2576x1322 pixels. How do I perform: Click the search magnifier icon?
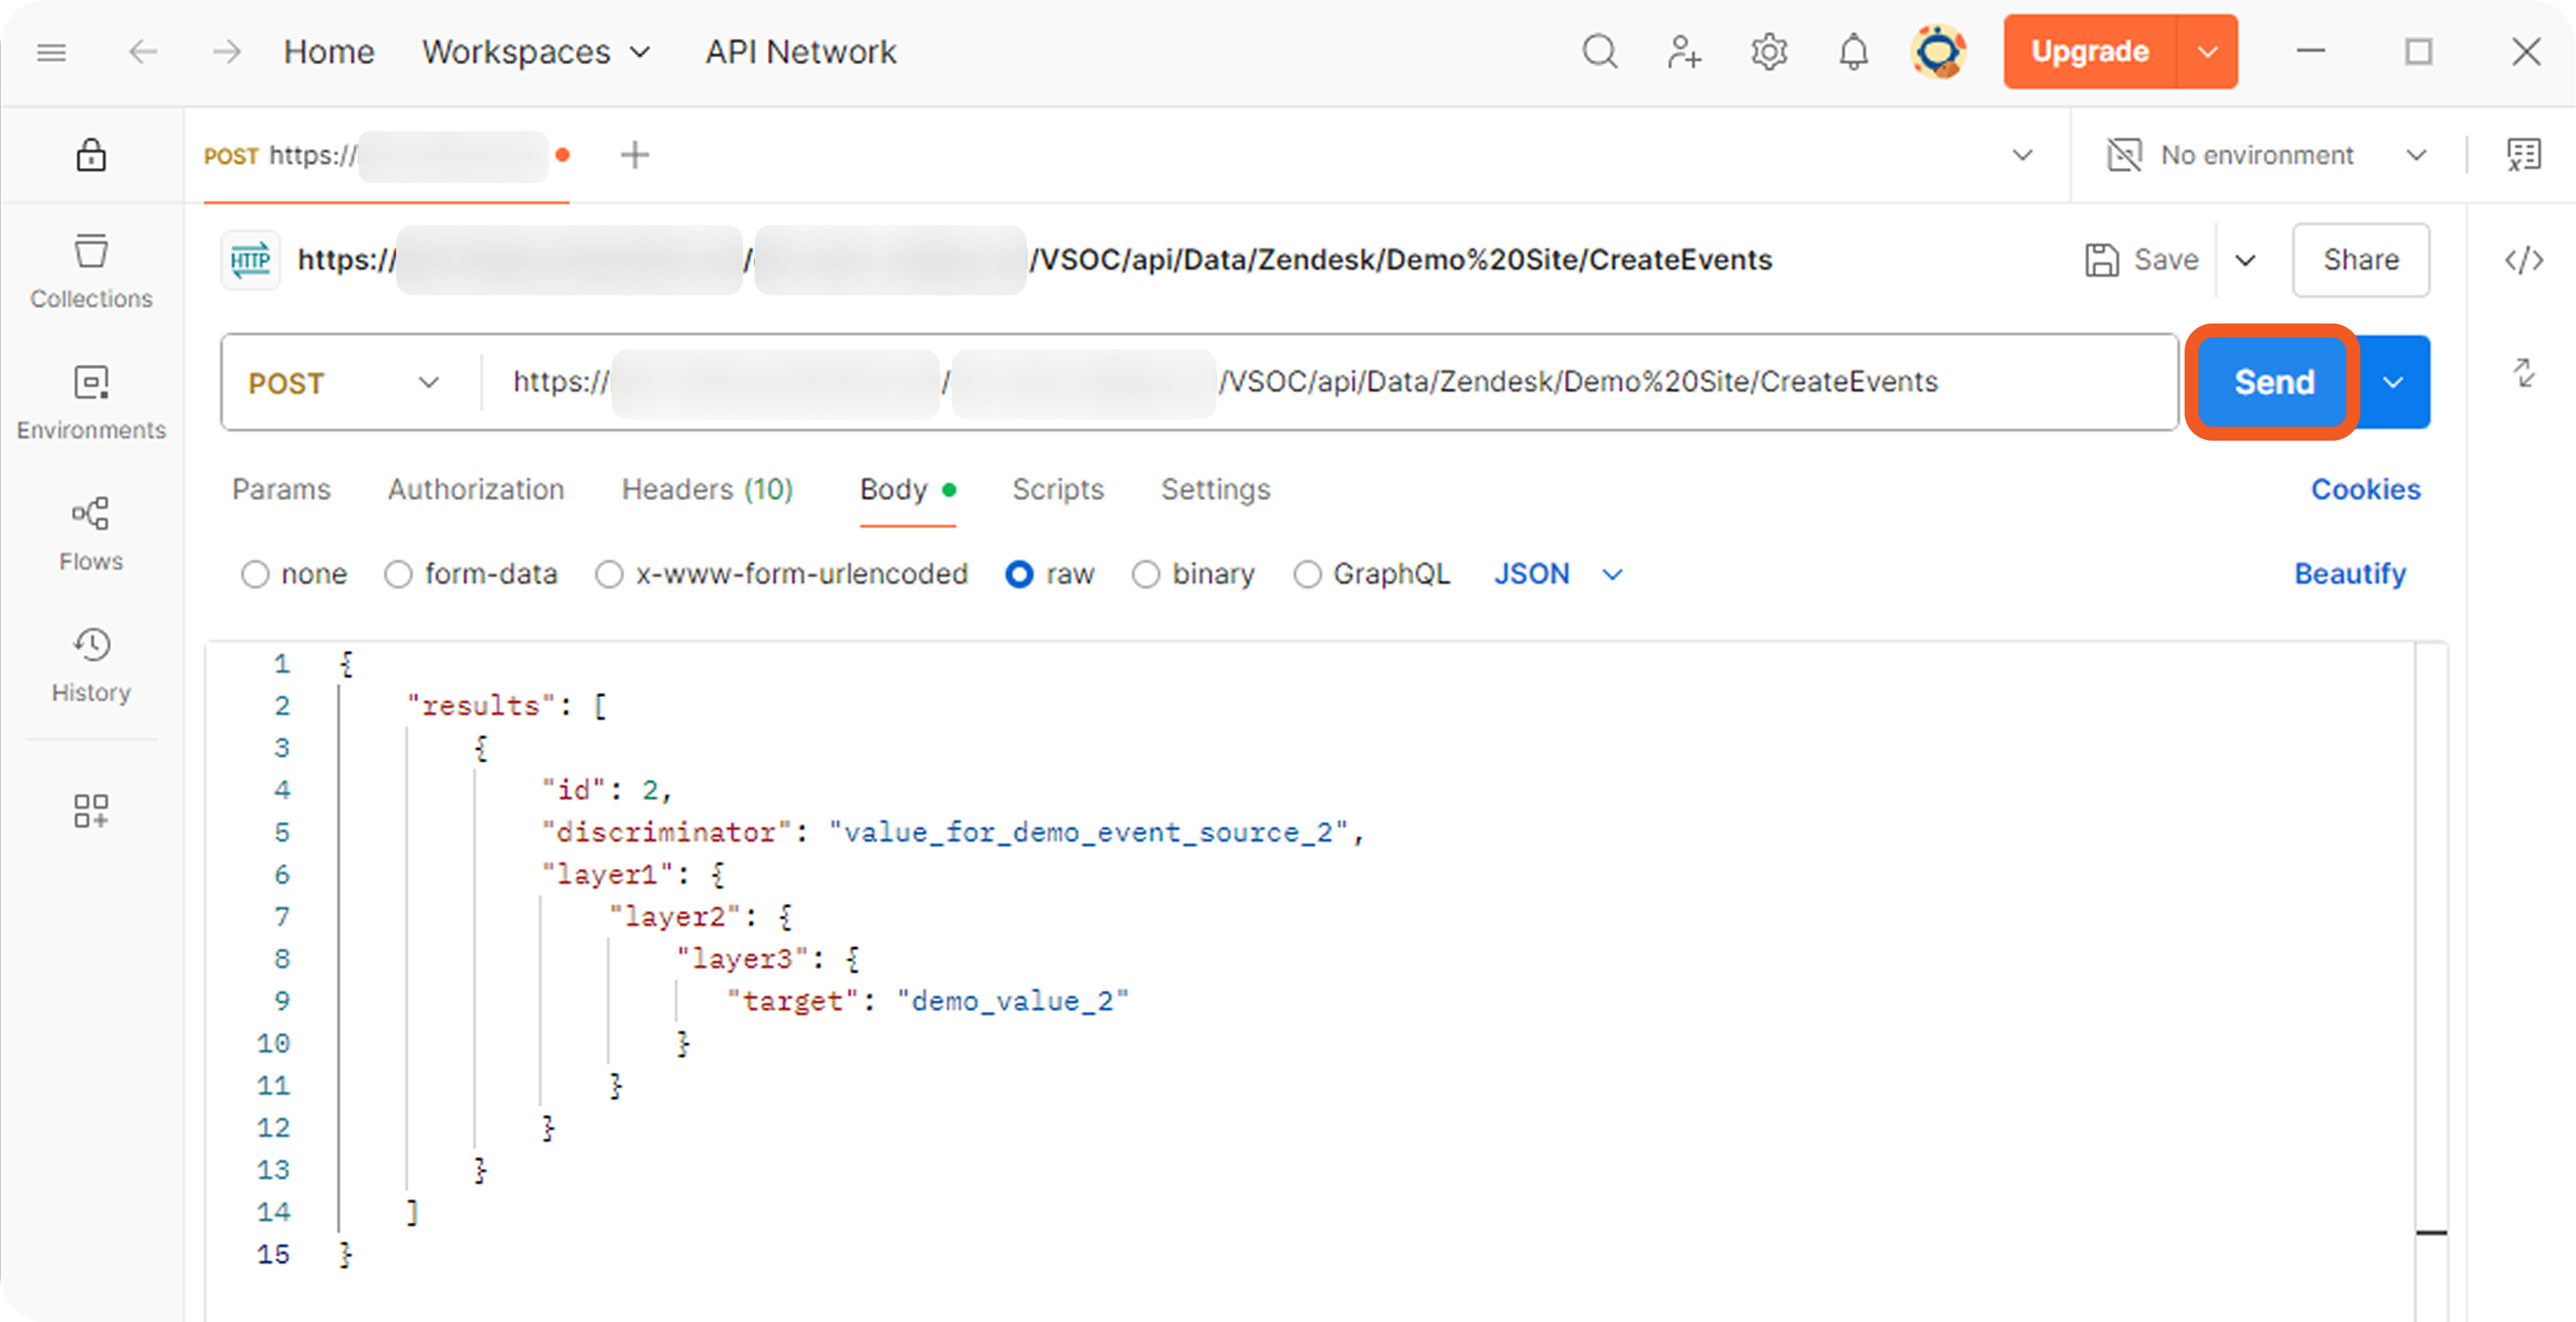[1599, 51]
